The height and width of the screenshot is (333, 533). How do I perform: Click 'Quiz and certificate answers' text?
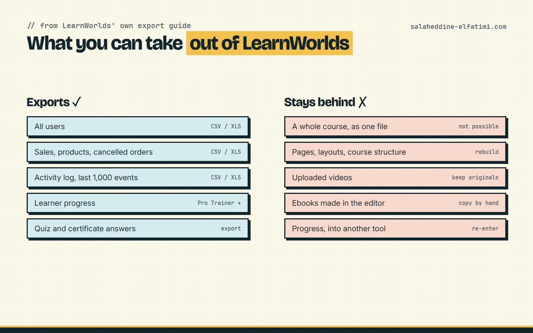[85, 229]
